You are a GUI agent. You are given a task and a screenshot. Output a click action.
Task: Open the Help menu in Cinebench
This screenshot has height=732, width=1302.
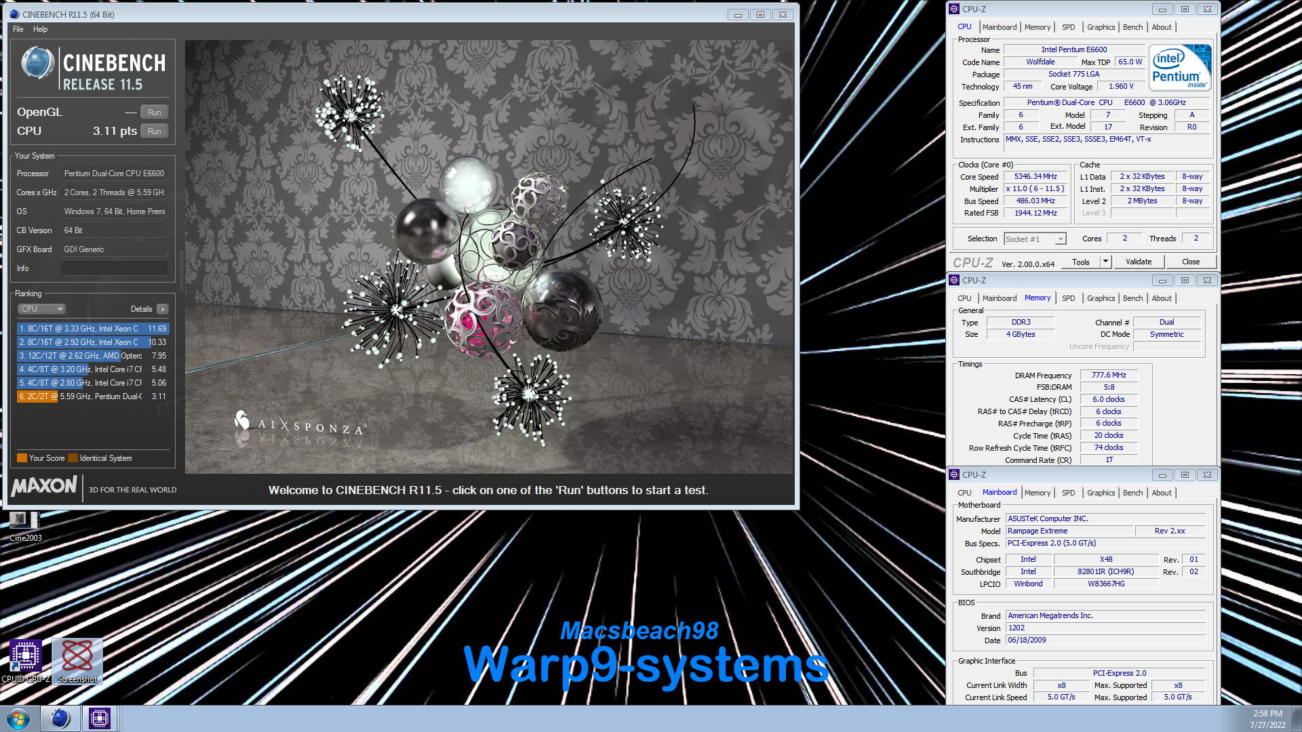tap(40, 29)
